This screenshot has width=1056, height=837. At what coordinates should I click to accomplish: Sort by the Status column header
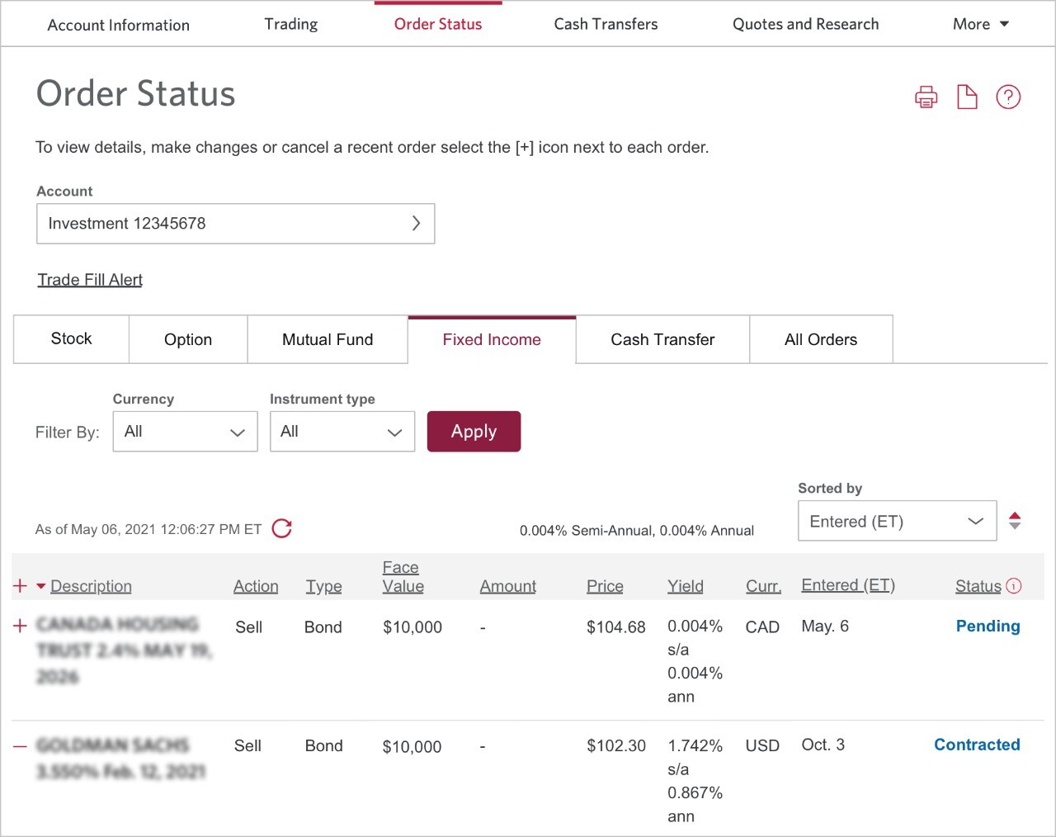coord(978,586)
